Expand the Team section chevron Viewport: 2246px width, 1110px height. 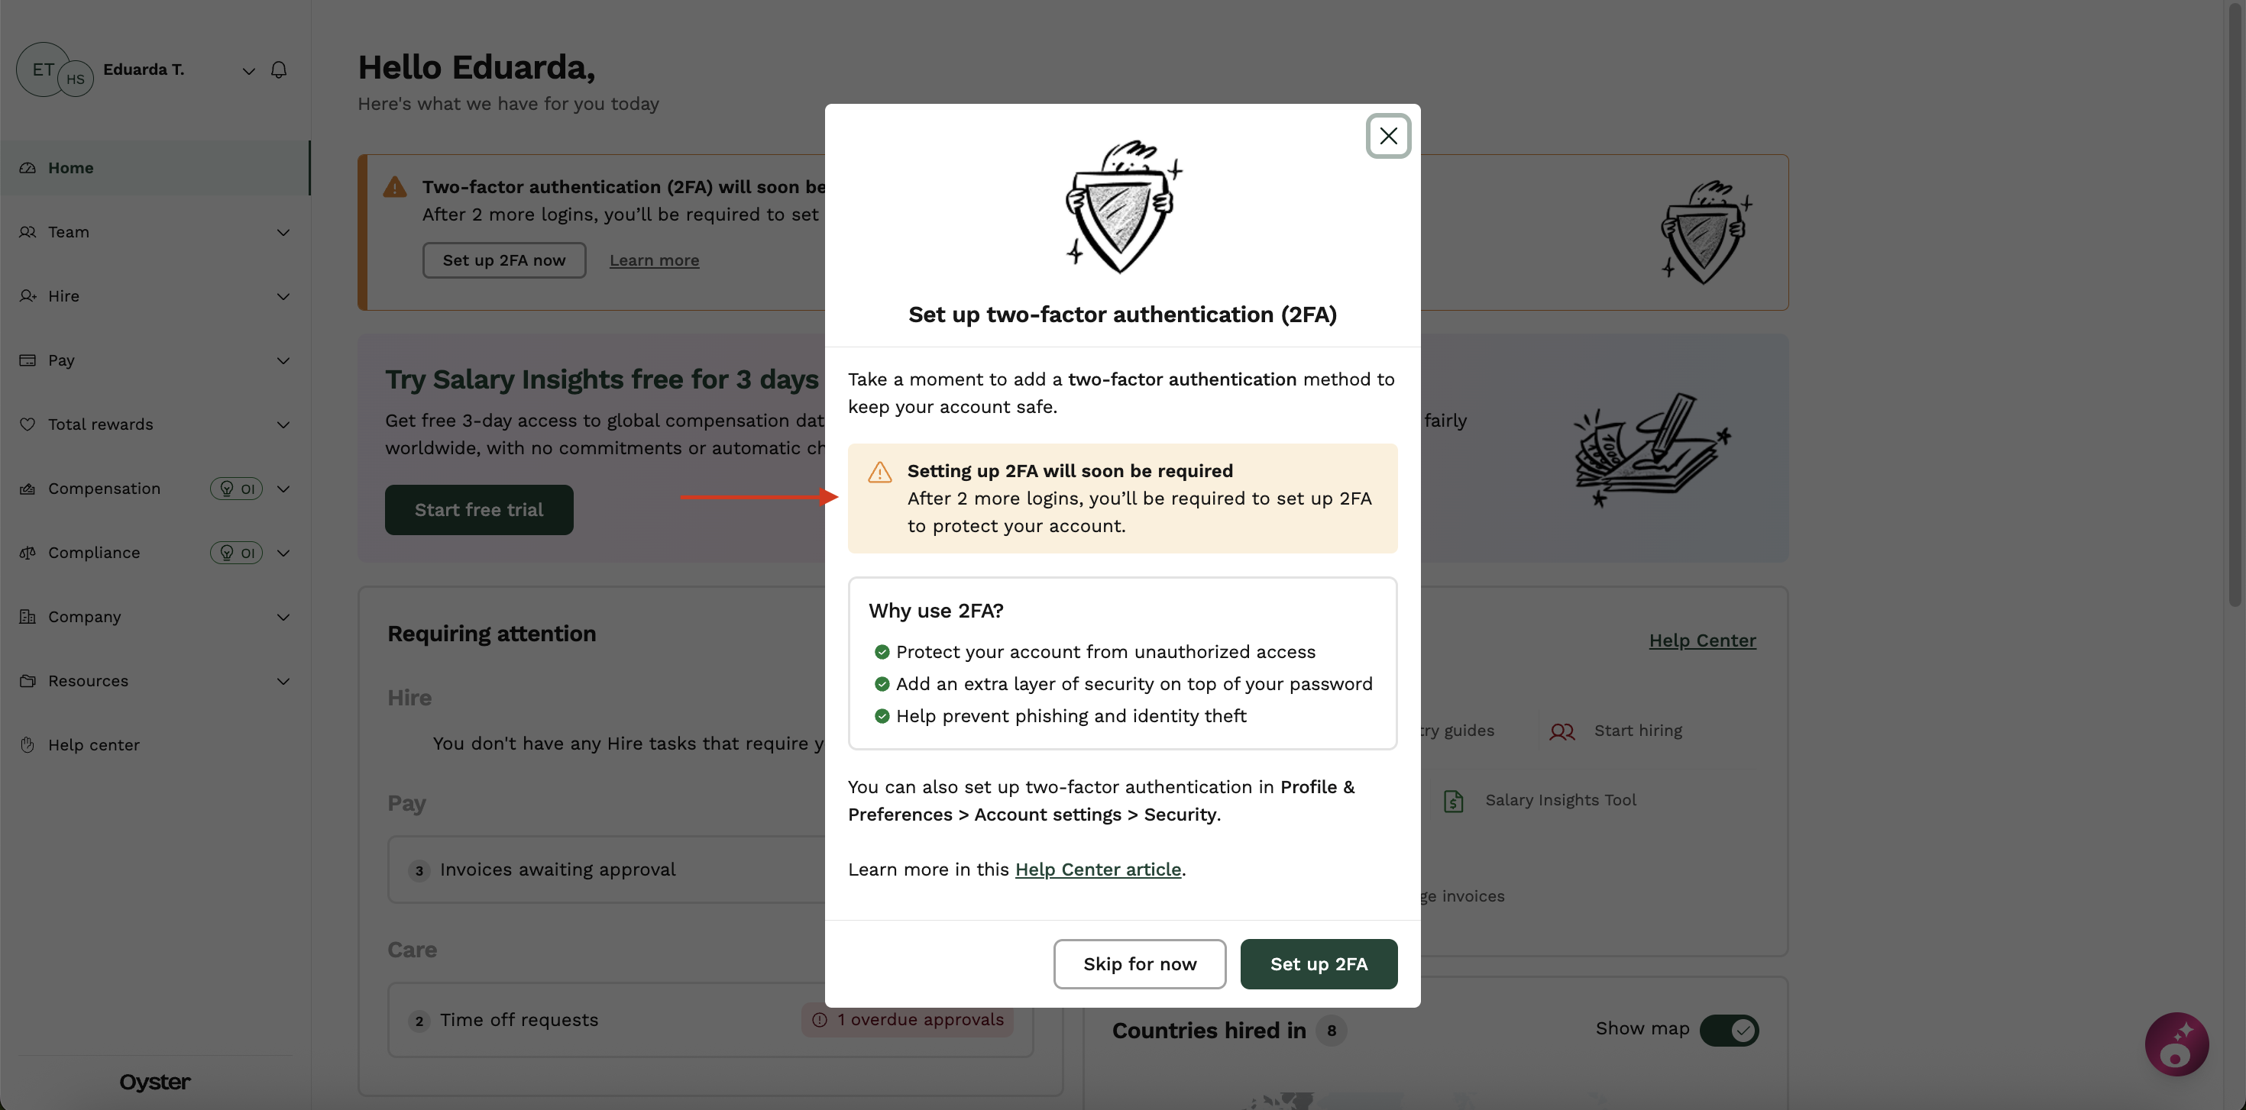pos(283,232)
